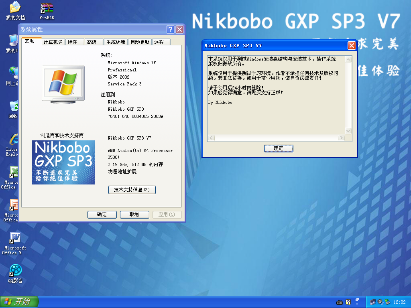Viewport: 411px width, 308px height.
Task: Click the '请于使用后24小时内删除!' line
Action: (x=236, y=88)
